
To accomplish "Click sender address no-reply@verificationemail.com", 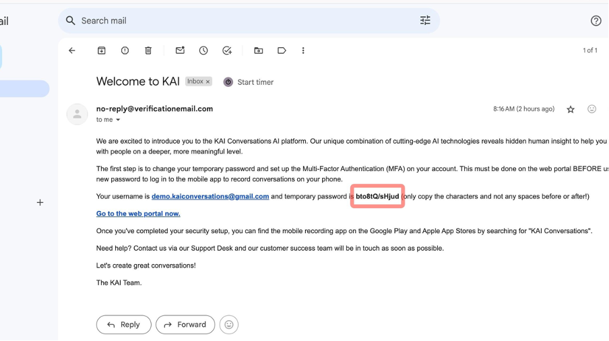I will tap(154, 108).
